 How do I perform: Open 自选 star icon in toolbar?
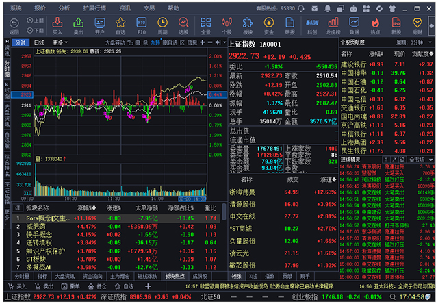click(x=120, y=26)
